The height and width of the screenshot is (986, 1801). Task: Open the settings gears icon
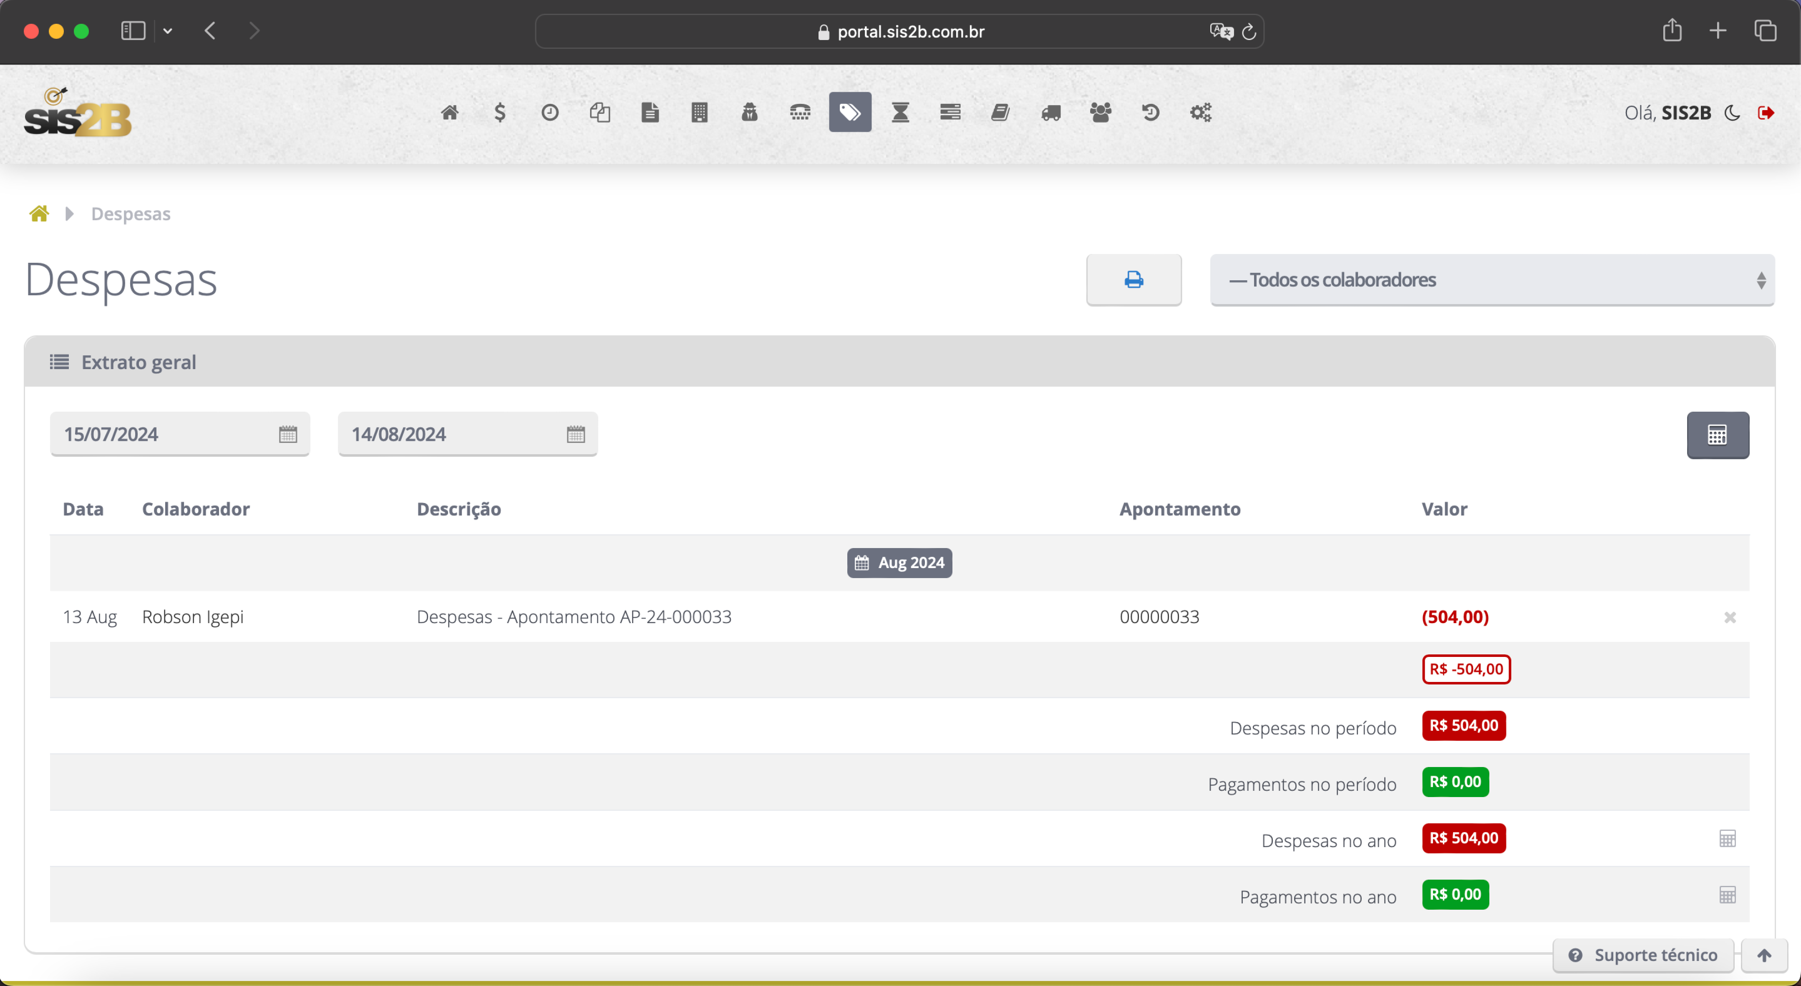(x=1200, y=113)
